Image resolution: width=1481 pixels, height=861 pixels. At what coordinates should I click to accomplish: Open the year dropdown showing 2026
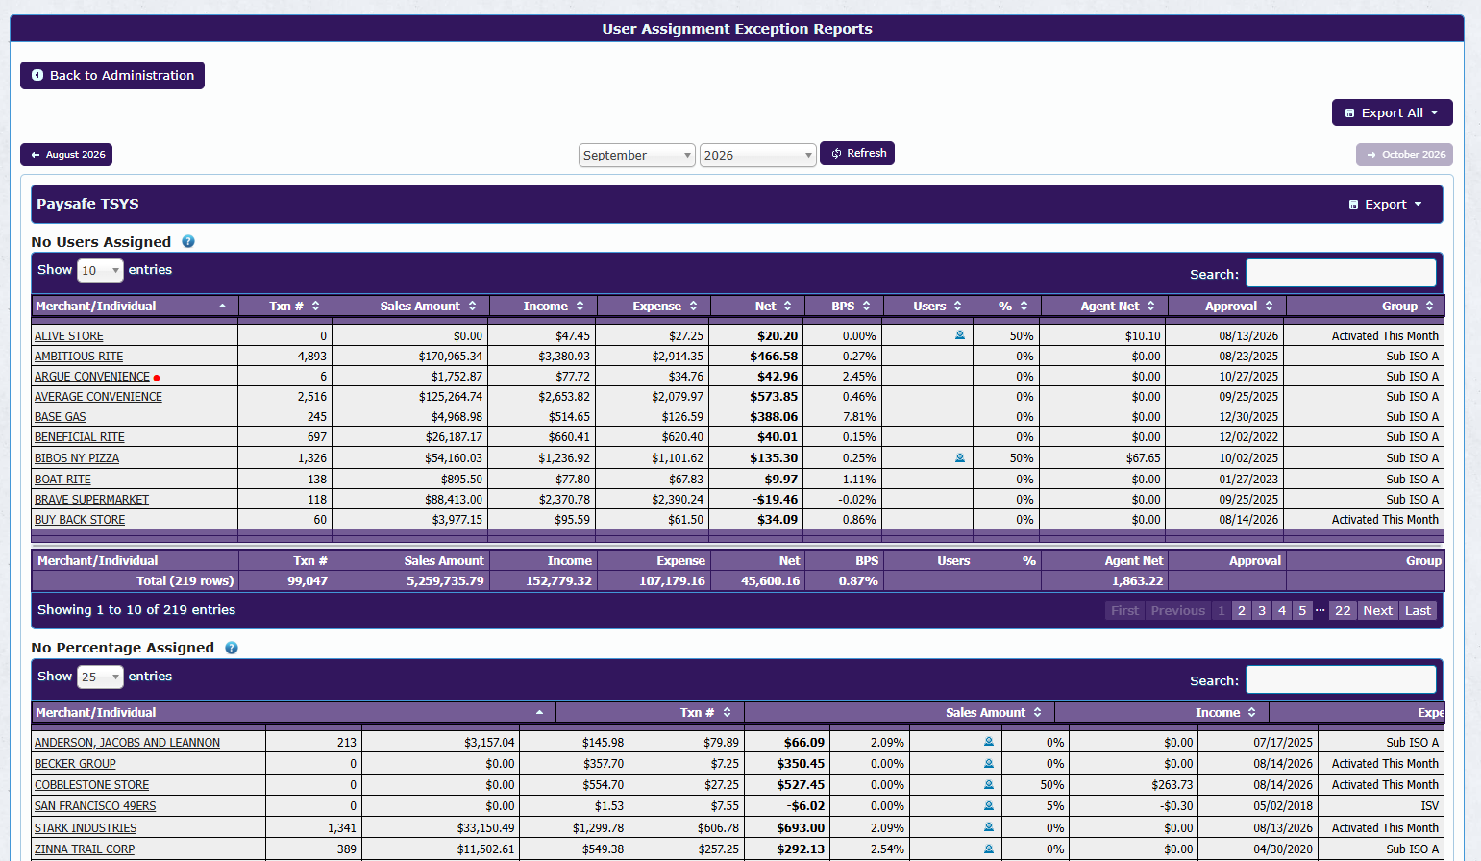tap(757, 155)
